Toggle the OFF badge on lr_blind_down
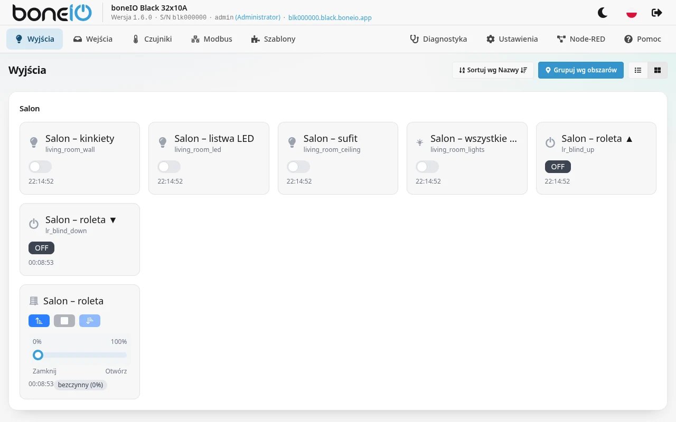This screenshot has height=422, width=676. (x=41, y=248)
